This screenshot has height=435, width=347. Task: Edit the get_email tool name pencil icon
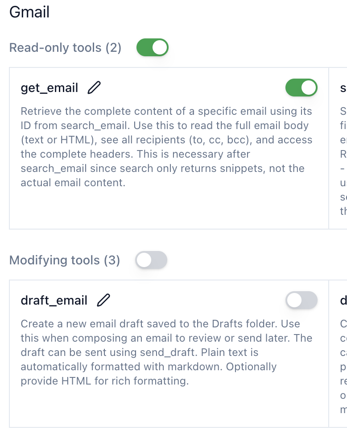click(x=94, y=88)
